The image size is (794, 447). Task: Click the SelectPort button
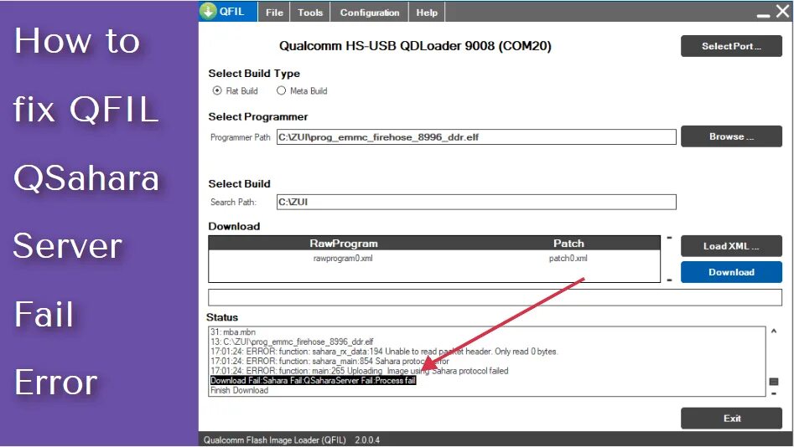tap(731, 46)
